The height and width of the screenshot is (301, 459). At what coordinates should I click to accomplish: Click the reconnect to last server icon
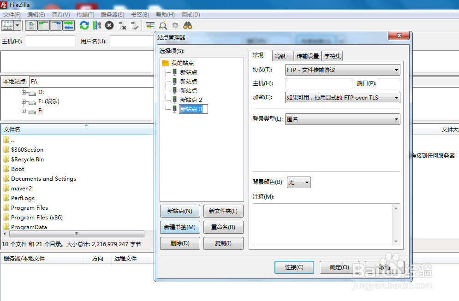pos(134,26)
